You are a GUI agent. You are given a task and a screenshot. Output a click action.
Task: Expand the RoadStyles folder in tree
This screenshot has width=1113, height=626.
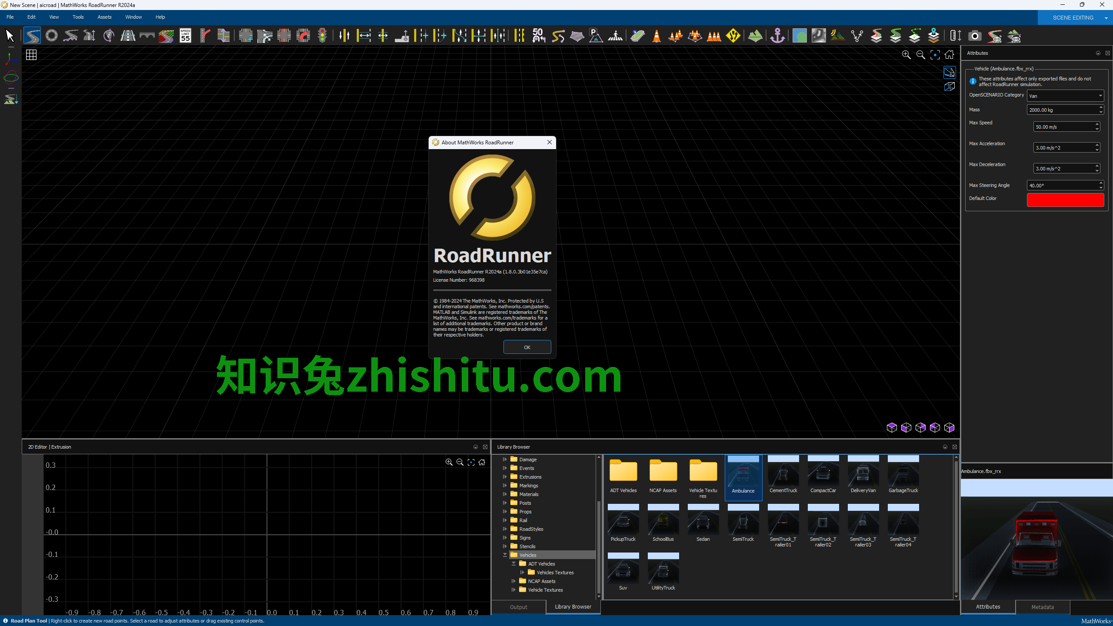click(505, 529)
